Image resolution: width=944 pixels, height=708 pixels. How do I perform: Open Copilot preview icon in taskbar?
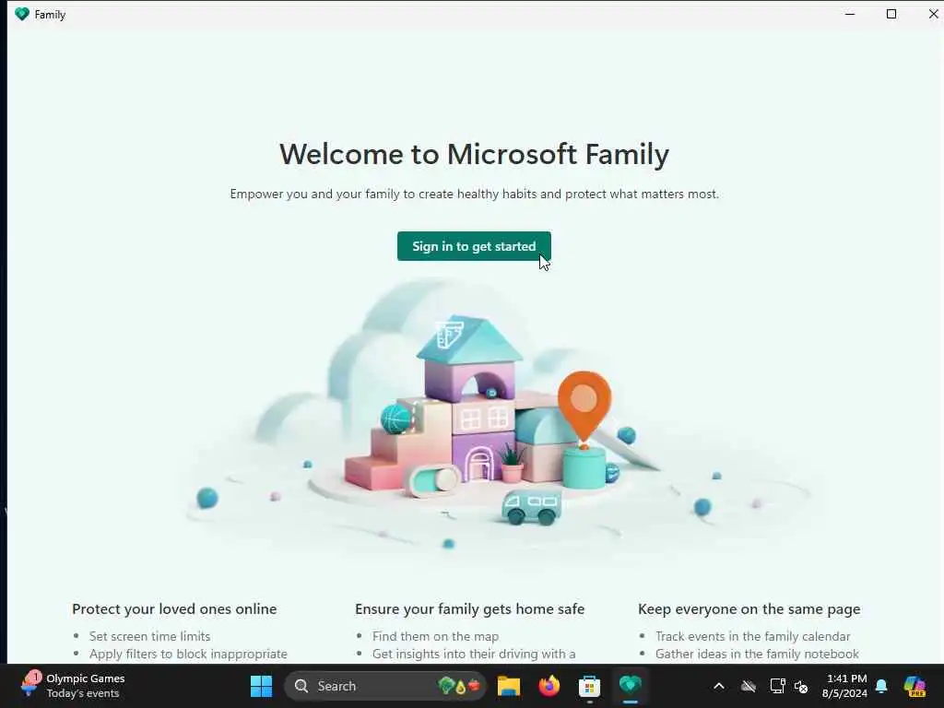point(914,686)
